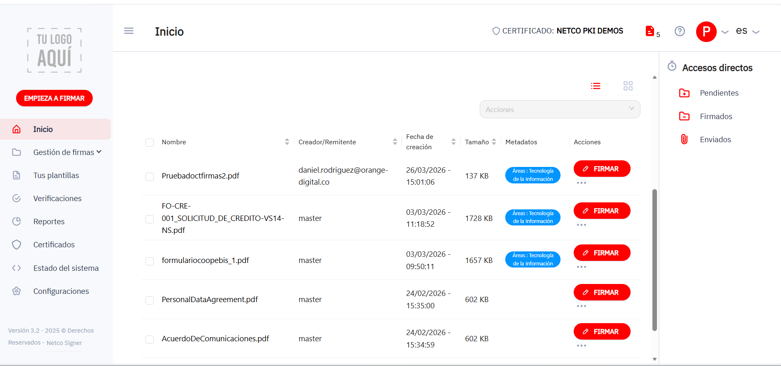
Task: Click the Pendientes folder icon
Action: tap(684, 93)
